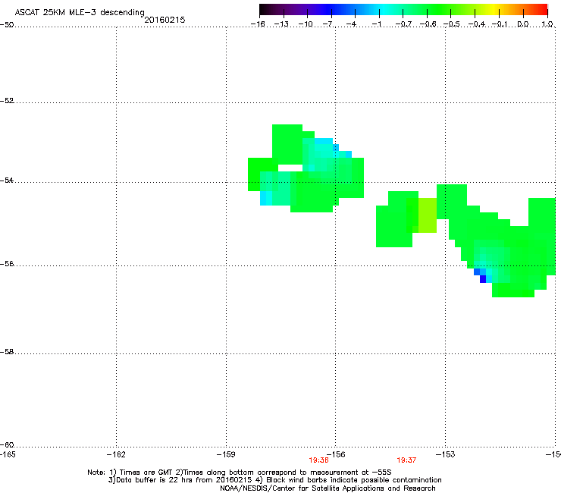The width and height of the screenshot is (561, 493).
Task: Click the red time label 19:37
Action: [406, 460]
